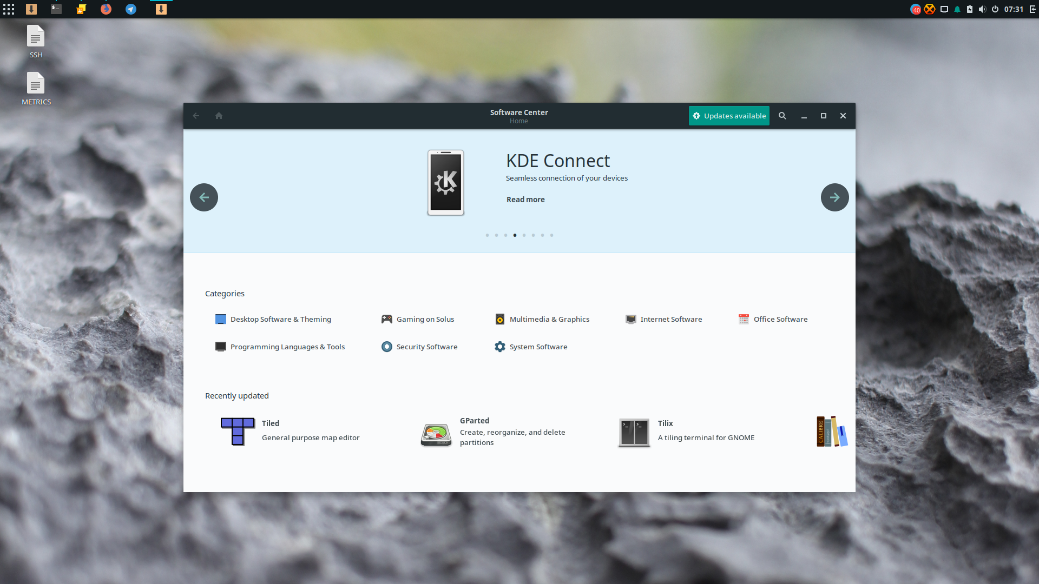The image size is (1039, 584).
Task: Open the search magnifier in Software Center
Action: tap(782, 116)
